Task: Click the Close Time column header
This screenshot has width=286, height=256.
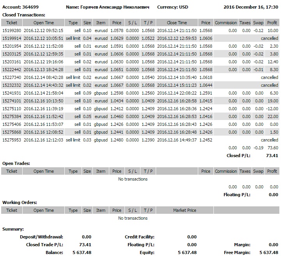Action: 177,23
